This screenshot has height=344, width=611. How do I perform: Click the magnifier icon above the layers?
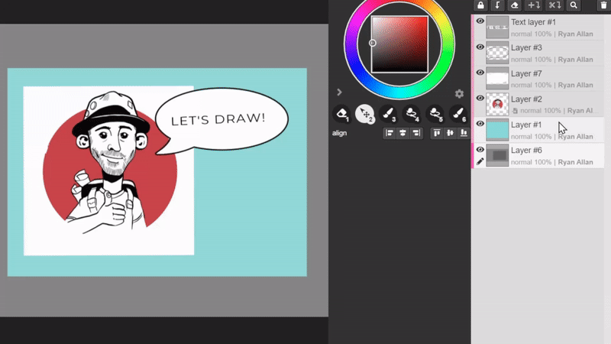pos(574,5)
